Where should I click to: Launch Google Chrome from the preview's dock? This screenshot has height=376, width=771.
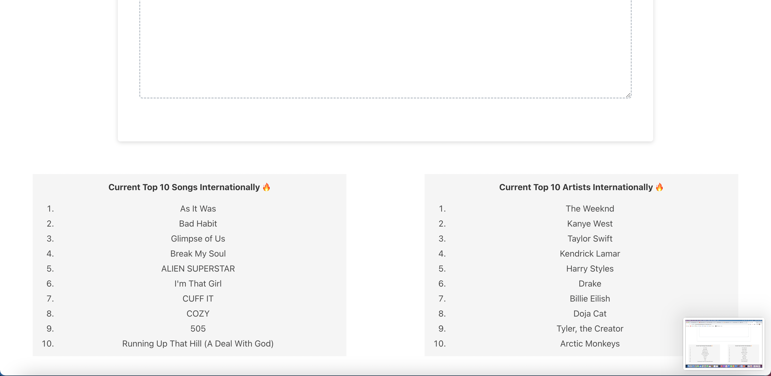click(x=696, y=366)
